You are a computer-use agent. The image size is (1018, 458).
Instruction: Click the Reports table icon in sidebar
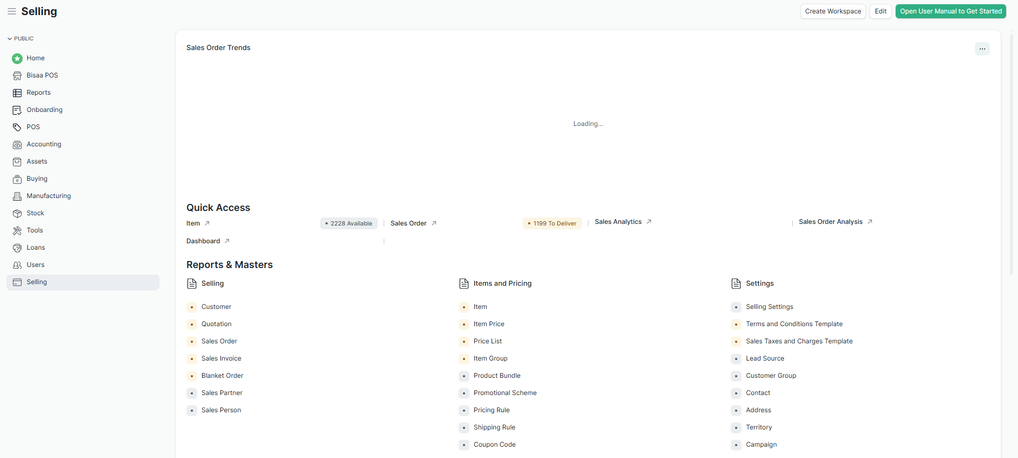click(x=17, y=93)
